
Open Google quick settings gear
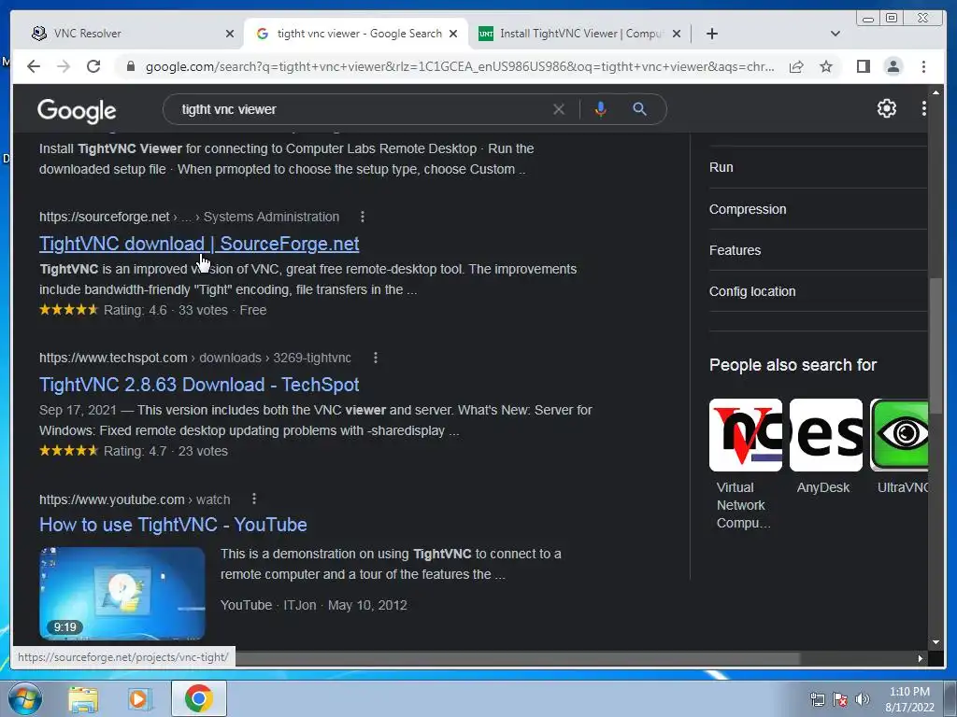tap(886, 108)
